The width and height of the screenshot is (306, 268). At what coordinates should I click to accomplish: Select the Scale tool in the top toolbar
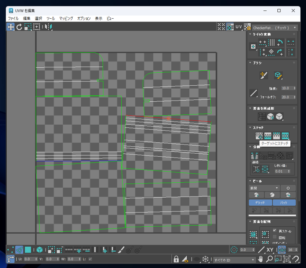pos(28,27)
